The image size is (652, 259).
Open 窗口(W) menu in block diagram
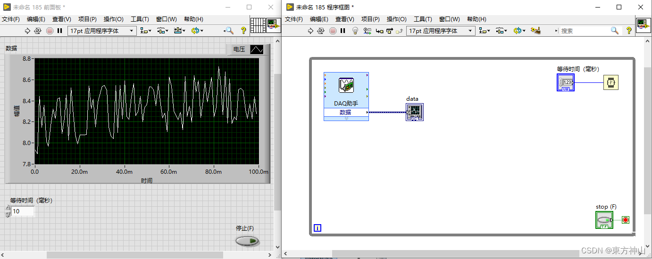click(449, 19)
